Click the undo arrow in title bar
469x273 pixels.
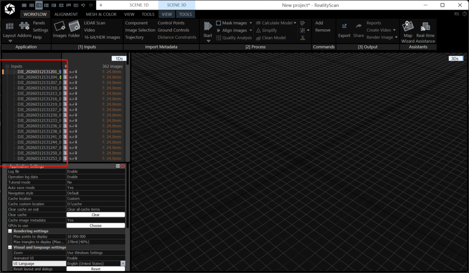coord(83,5)
